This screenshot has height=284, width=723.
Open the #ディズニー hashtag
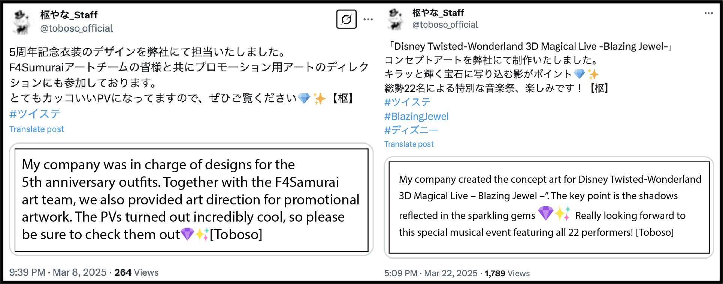[x=411, y=130]
